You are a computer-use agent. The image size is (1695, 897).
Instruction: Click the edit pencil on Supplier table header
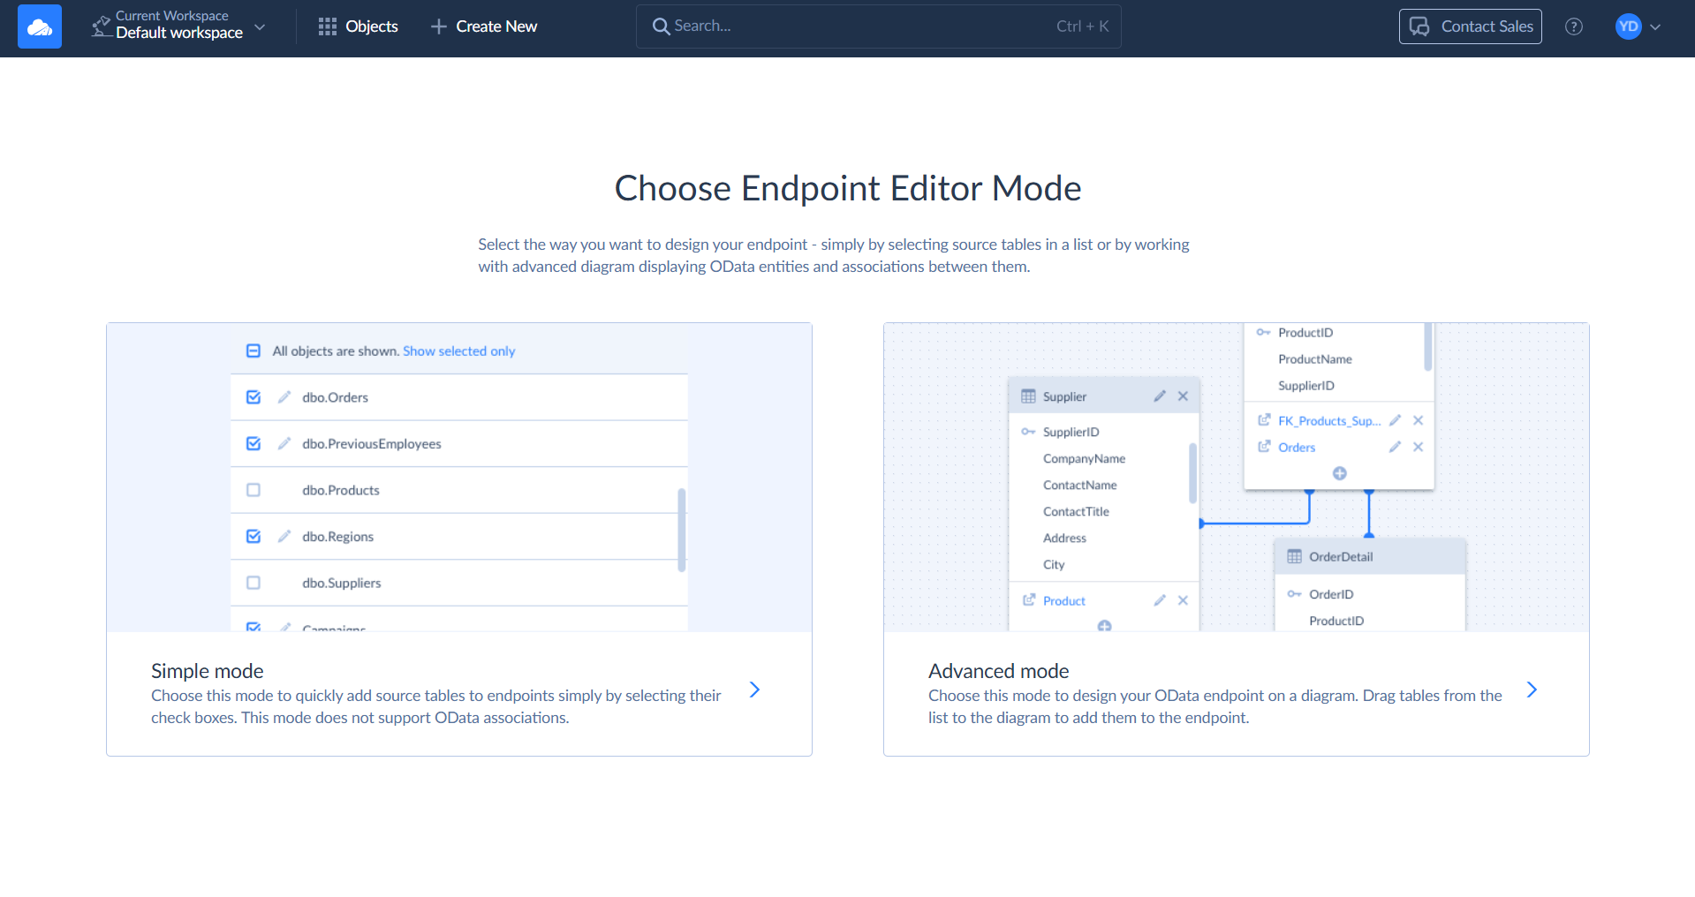1160,396
